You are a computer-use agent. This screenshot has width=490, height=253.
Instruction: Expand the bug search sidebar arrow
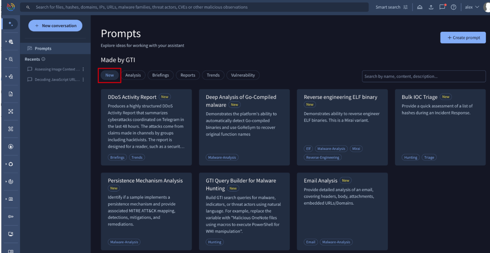(x=6, y=59)
